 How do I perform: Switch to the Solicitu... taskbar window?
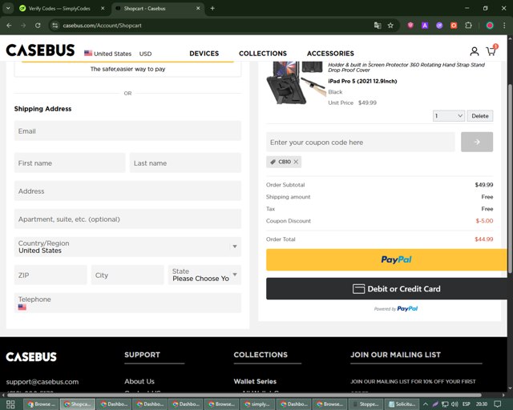coord(402,404)
